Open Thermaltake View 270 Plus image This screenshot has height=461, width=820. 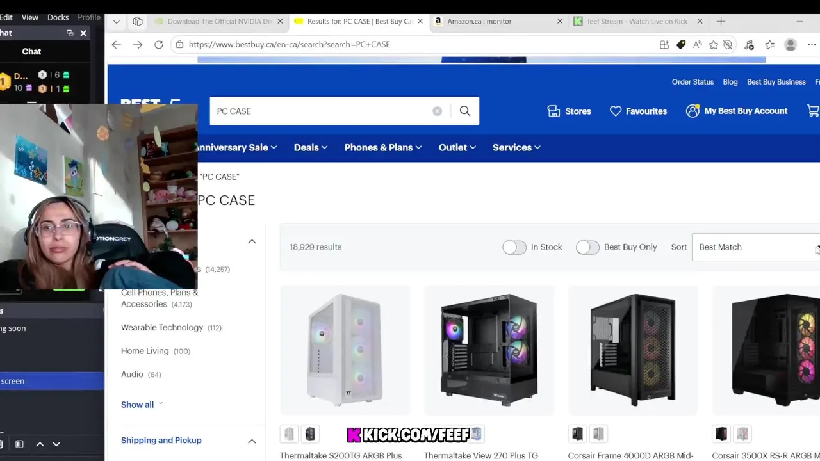[489, 350]
